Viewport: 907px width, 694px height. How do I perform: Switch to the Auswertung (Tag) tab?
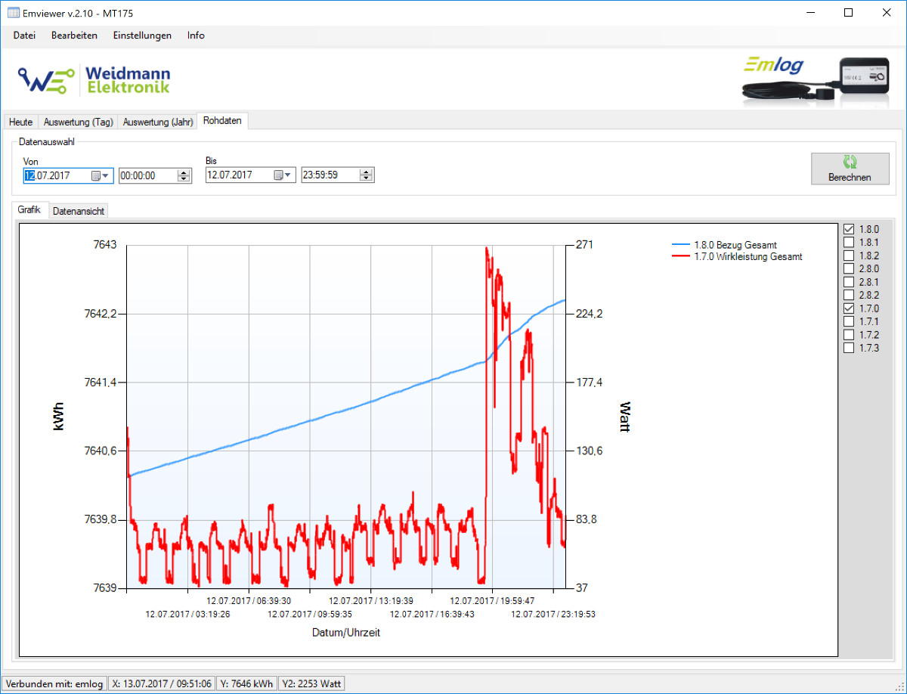78,122
